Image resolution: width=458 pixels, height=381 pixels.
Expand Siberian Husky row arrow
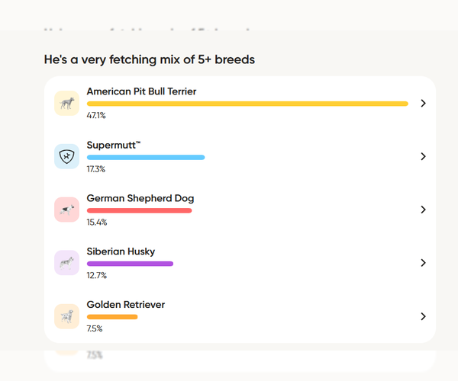coord(423,263)
